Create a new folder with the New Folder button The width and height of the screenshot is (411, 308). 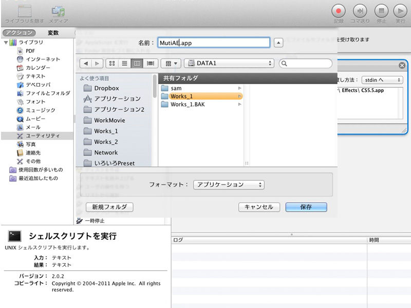coord(109,207)
